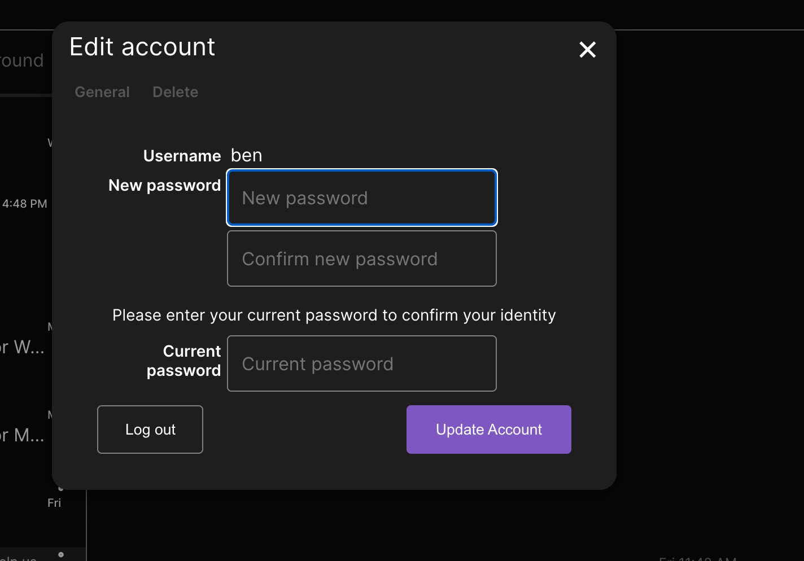Close the Edit account dialog with X
This screenshot has width=804, height=561.
[587, 50]
